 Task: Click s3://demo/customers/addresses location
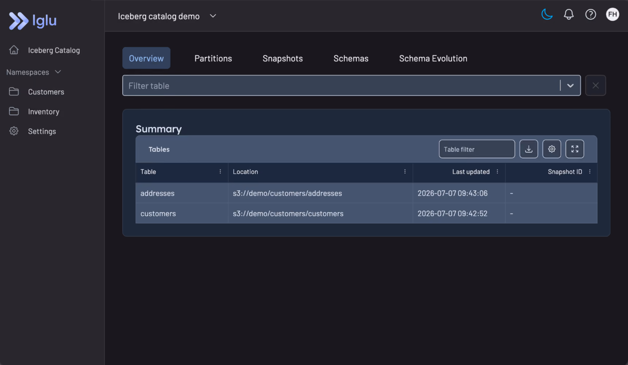coord(287,193)
